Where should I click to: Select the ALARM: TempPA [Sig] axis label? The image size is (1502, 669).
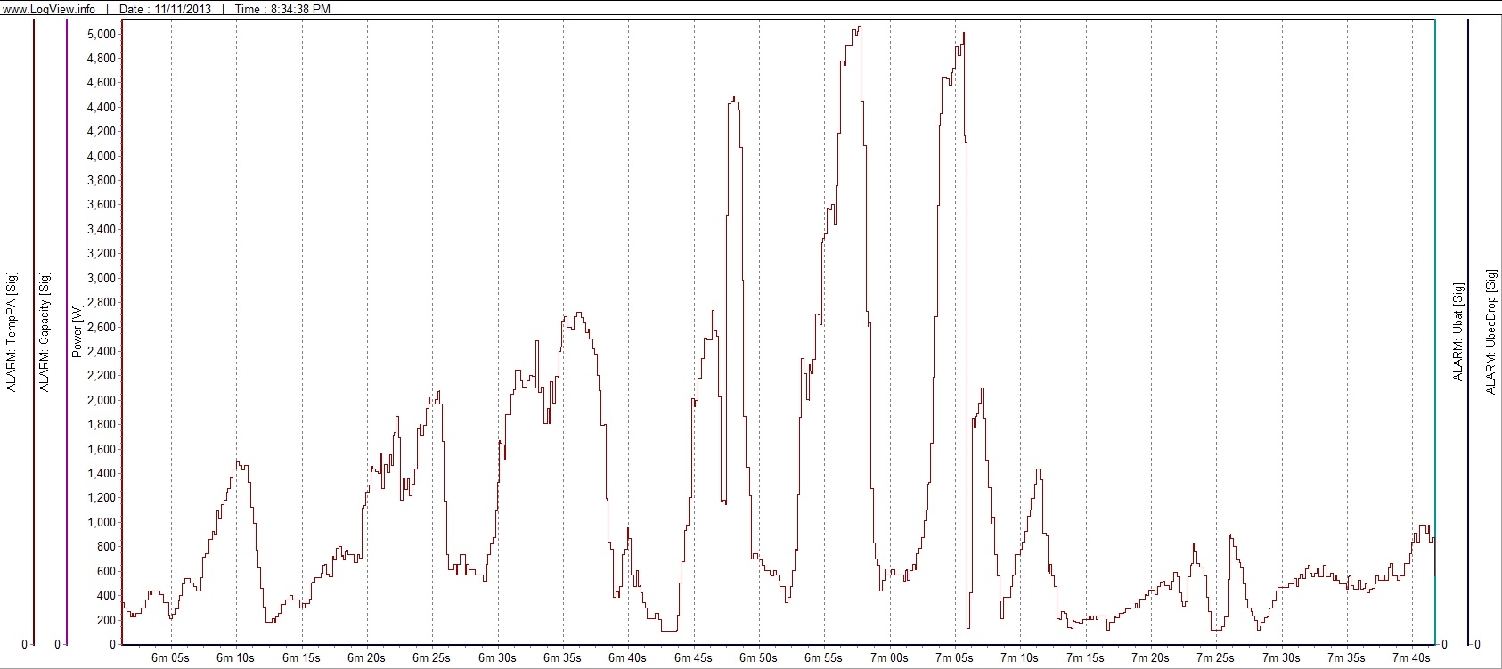(12, 332)
